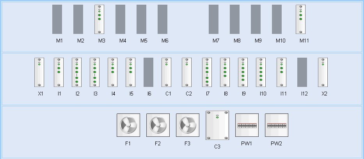
Task: Select empty slot M7
Action: click(x=214, y=19)
